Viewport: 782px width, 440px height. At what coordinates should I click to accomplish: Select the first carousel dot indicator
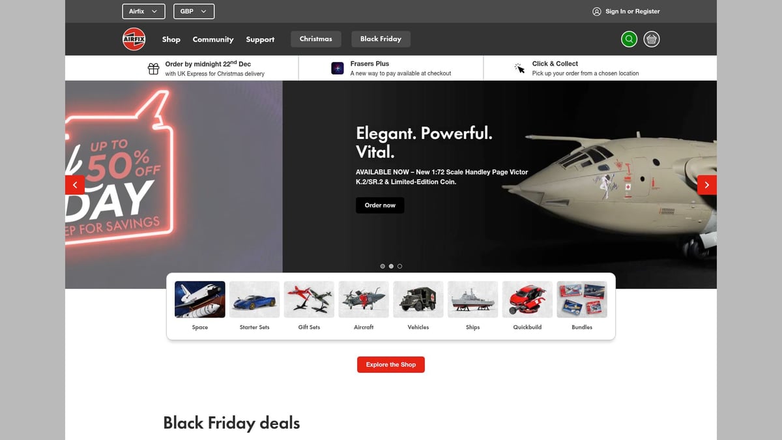(x=383, y=266)
